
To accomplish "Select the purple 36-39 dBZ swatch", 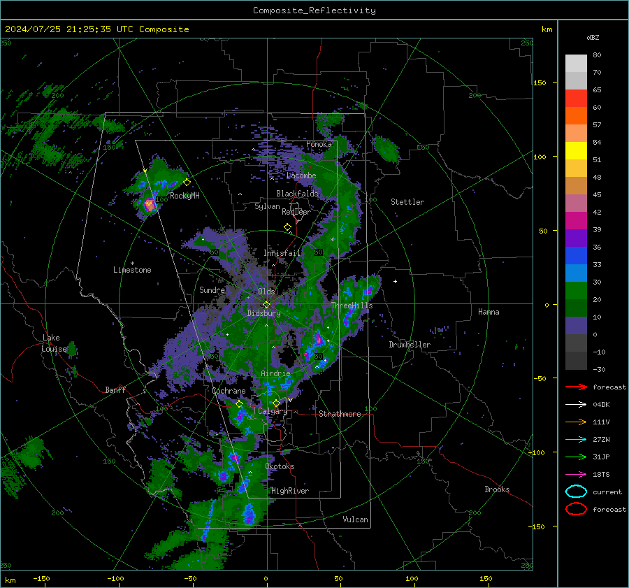I will (x=576, y=238).
